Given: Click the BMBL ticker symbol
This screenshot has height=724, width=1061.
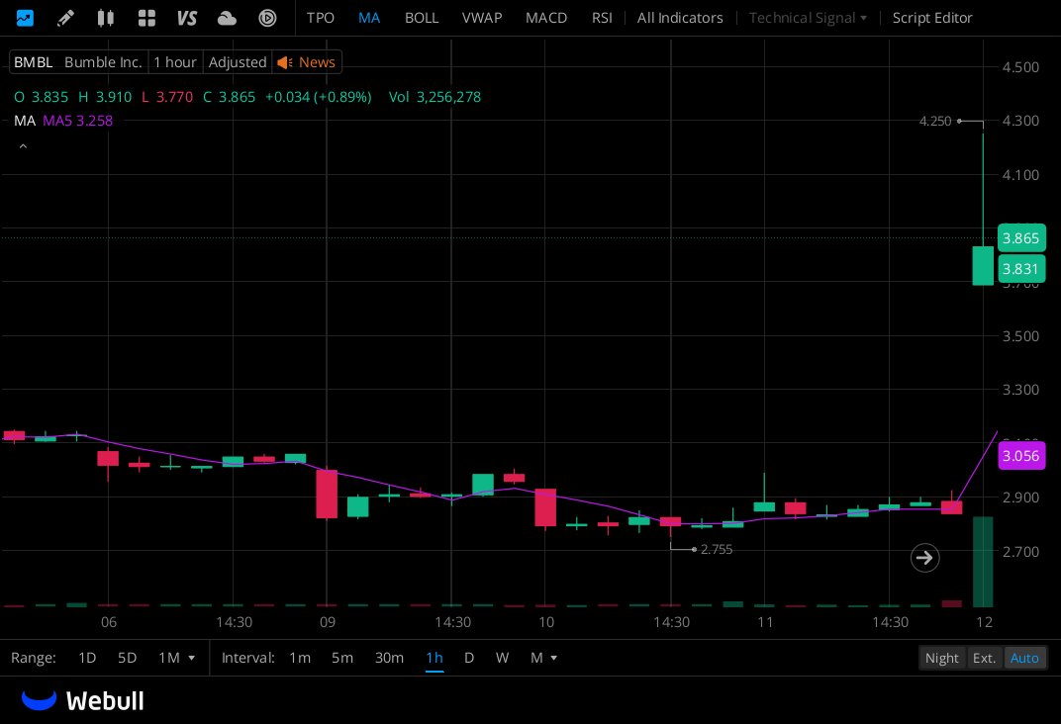Looking at the screenshot, I should tap(34, 62).
